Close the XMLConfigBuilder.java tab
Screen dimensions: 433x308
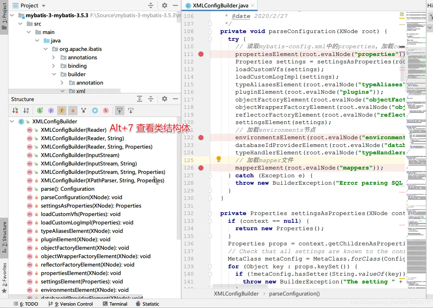252,6
